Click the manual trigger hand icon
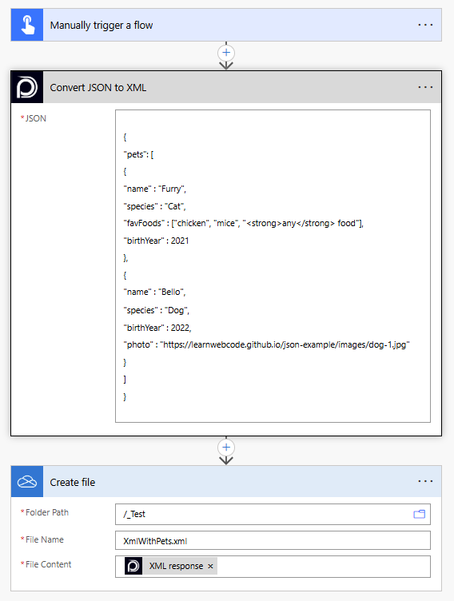This screenshot has width=454, height=601. click(27, 25)
